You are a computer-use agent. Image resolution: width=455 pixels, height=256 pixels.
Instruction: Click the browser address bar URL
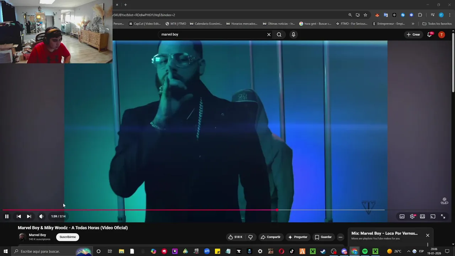click(x=144, y=15)
